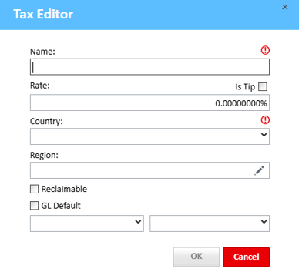Click the Tax Editor title text
Image resolution: width=299 pixels, height=279 pixels.
(43, 14)
